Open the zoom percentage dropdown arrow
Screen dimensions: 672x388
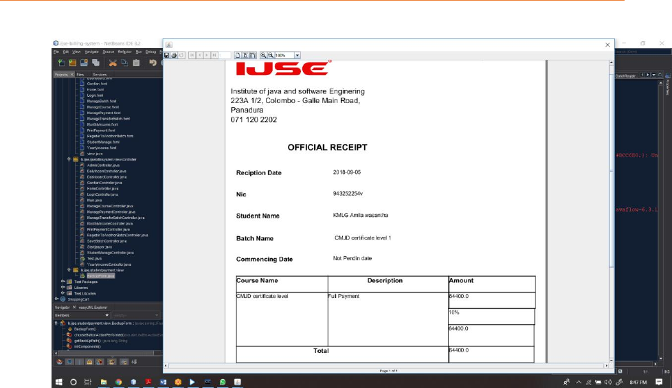[x=298, y=55]
